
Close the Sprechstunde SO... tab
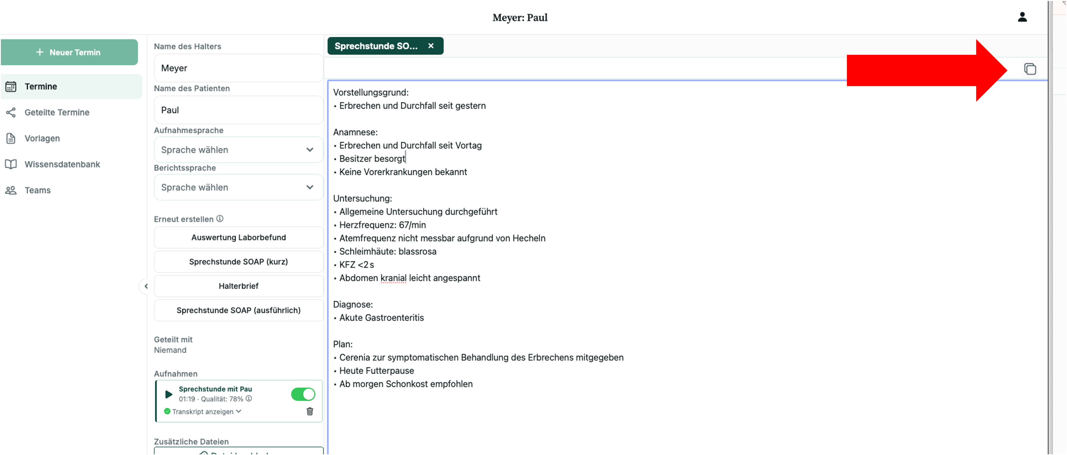coord(431,46)
